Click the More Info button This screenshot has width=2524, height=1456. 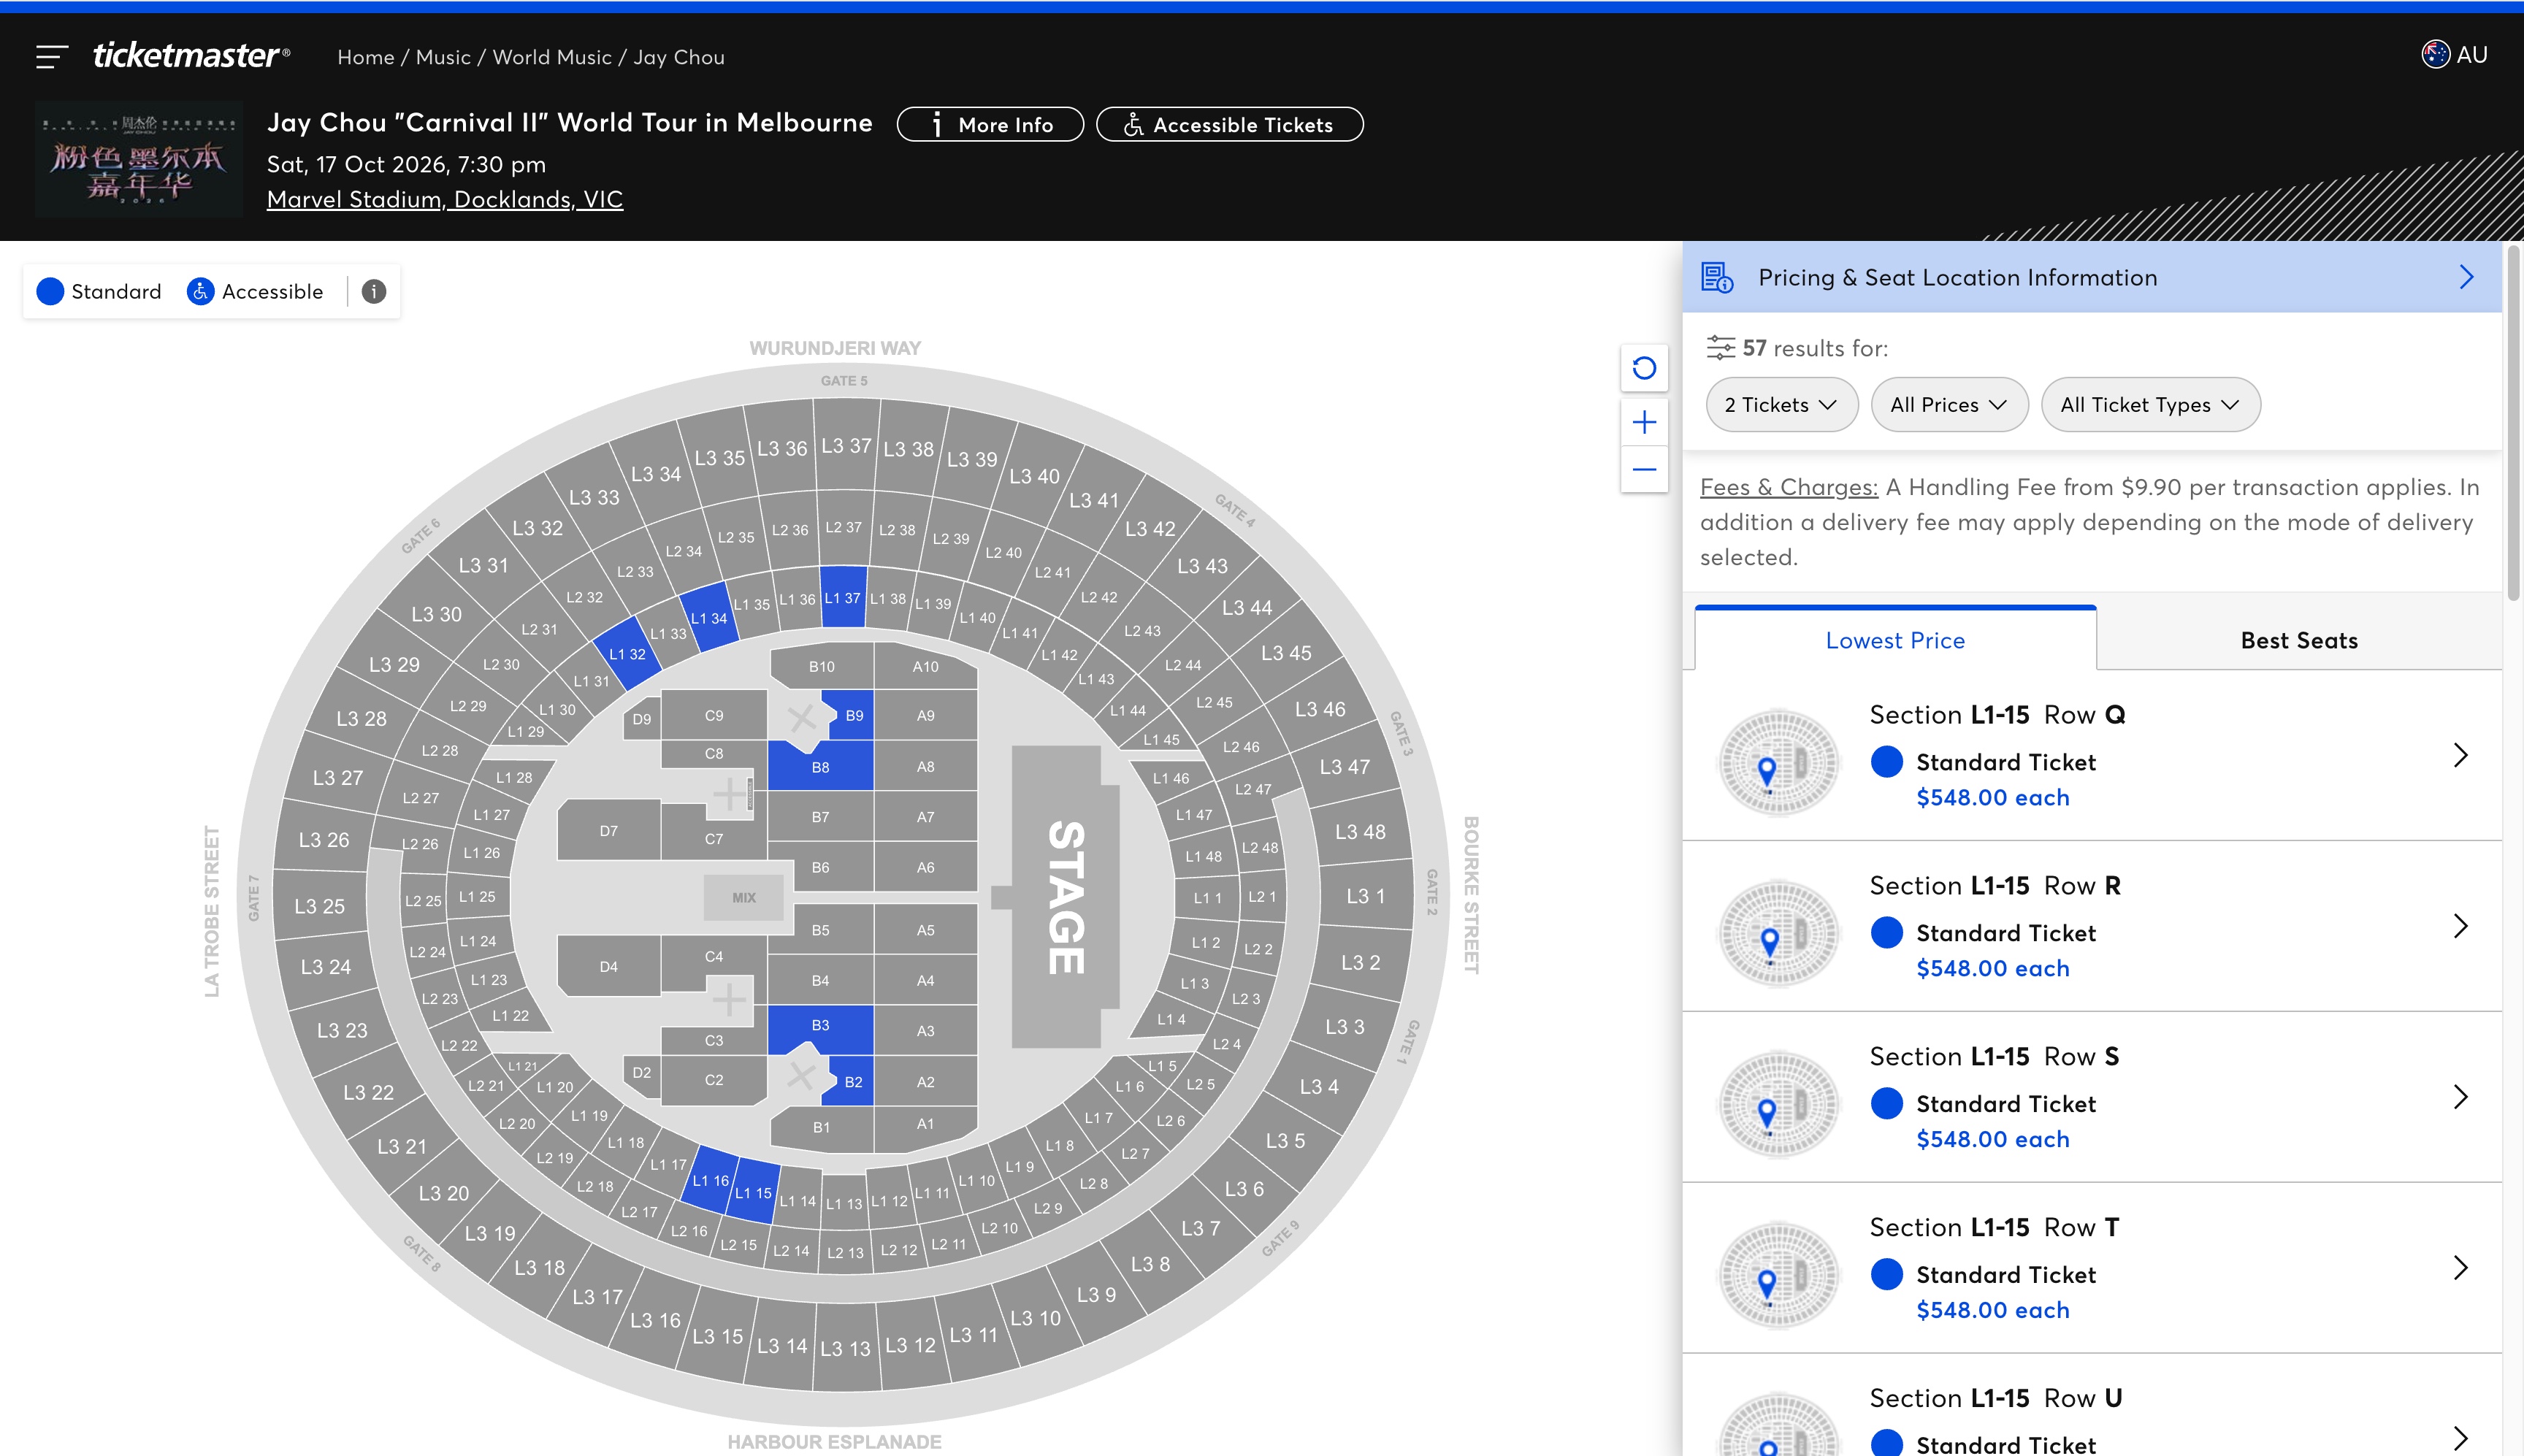(x=990, y=125)
